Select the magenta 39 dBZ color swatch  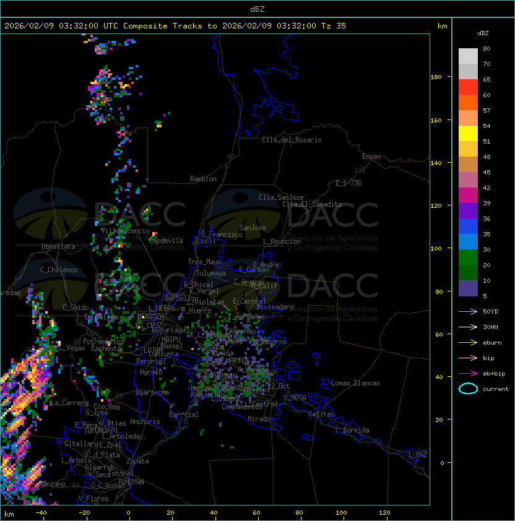tap(468, 196)
